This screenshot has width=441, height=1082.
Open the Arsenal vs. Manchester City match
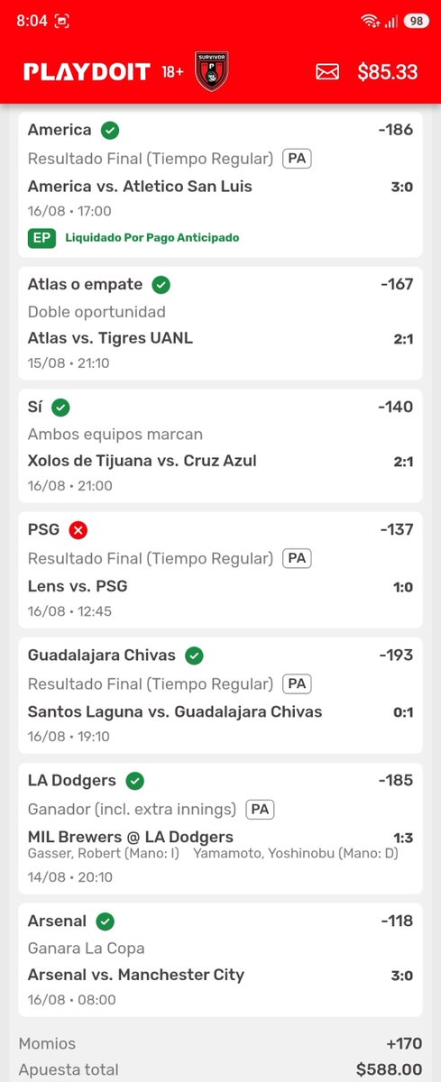click(x=136, y=975)
